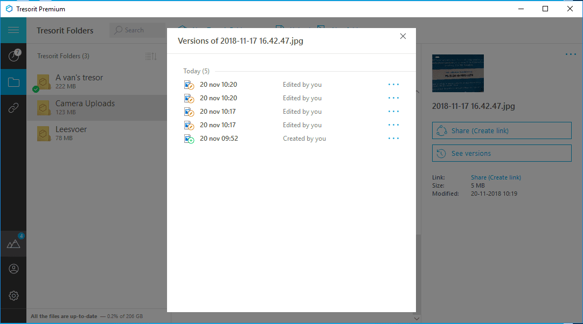The width and height of the screenshot is (583, 324).
Task: Open Share (Create link) link beside Link label
Action: click(x=495, y=177)
